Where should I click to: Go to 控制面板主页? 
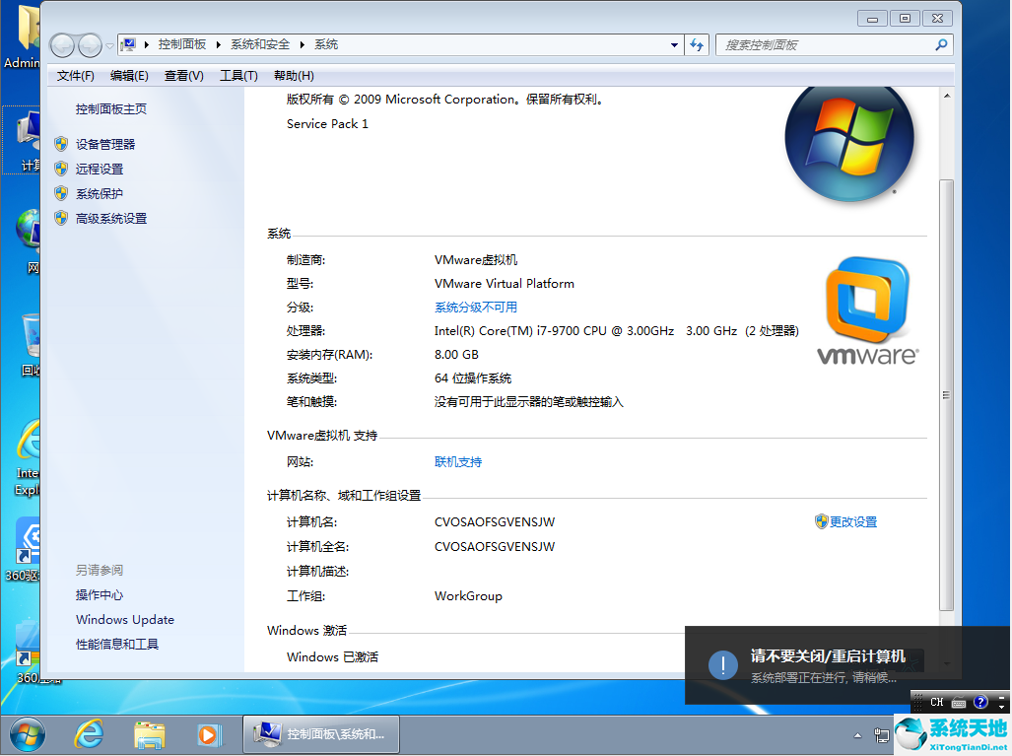[111, 109]
